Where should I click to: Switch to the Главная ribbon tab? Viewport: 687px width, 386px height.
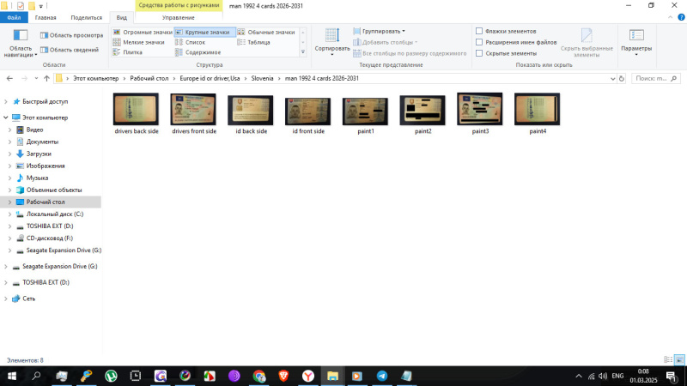(x=46, y=17)
